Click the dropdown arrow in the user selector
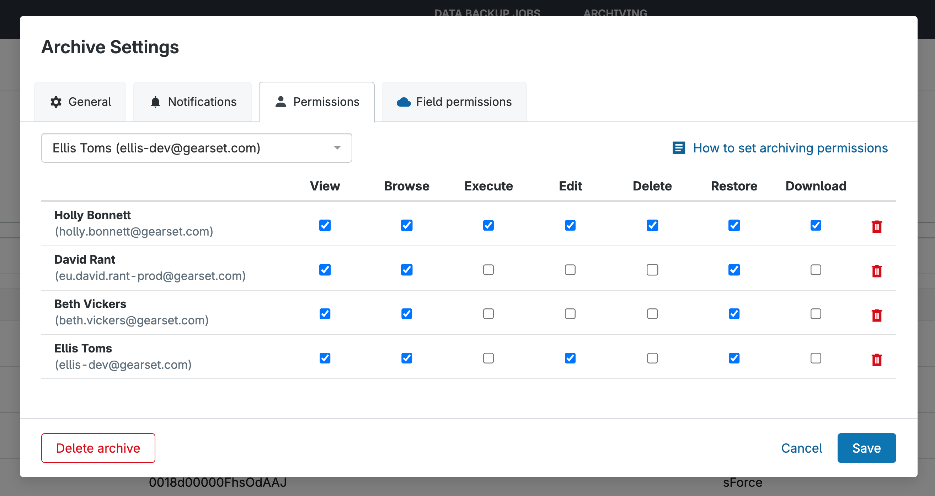The width and height of the screenshot is (935, 496). (337, 148)
